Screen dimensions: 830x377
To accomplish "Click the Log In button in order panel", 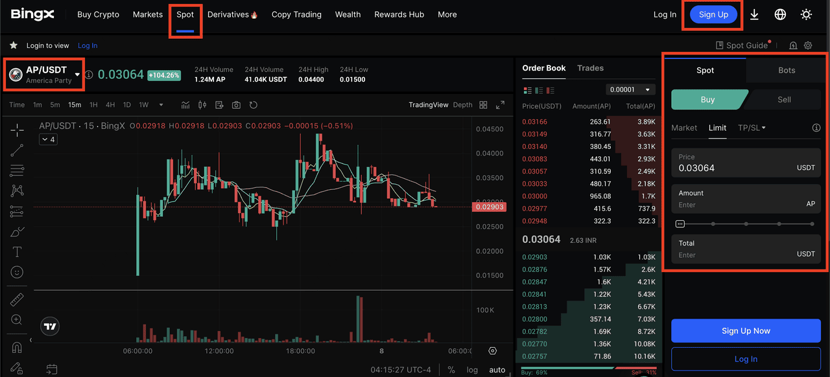I will tap(746, 359).
